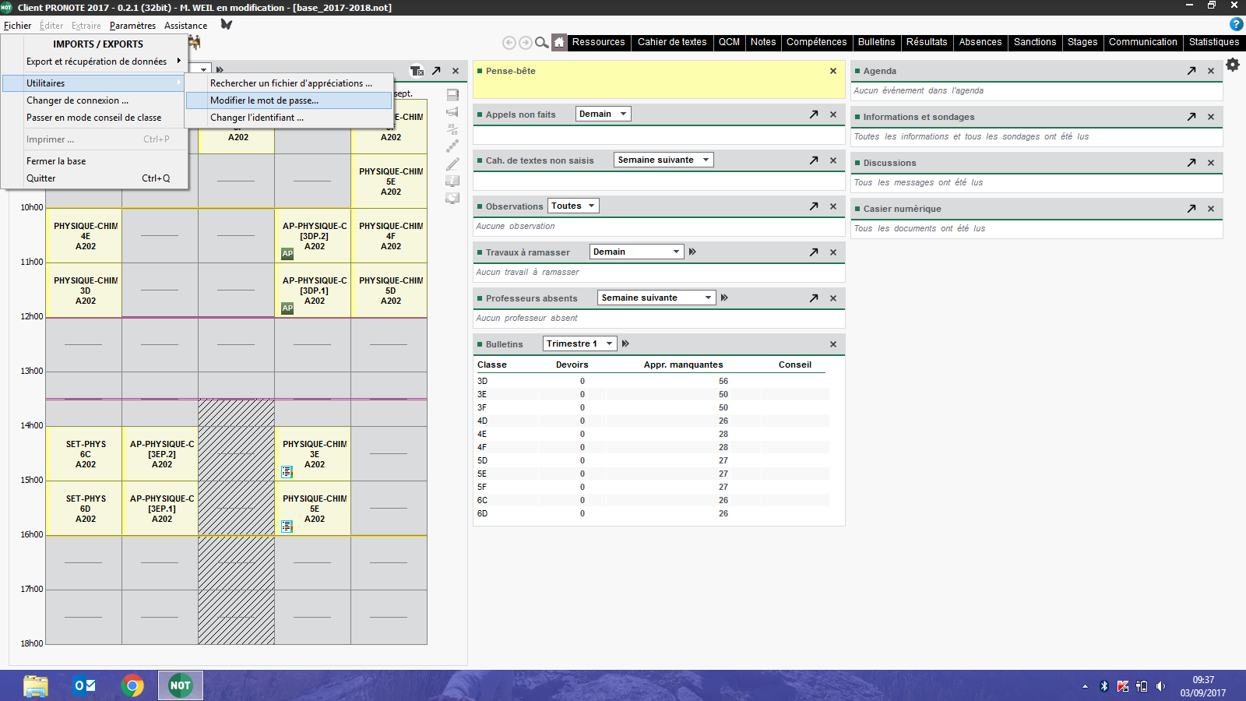
Task: Click the AP badge on the 3DP.2 lesson
Action: point(287,254)
